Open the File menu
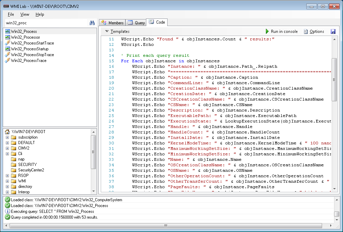This screenshot has width=343, height=232. tap(11, 14)
